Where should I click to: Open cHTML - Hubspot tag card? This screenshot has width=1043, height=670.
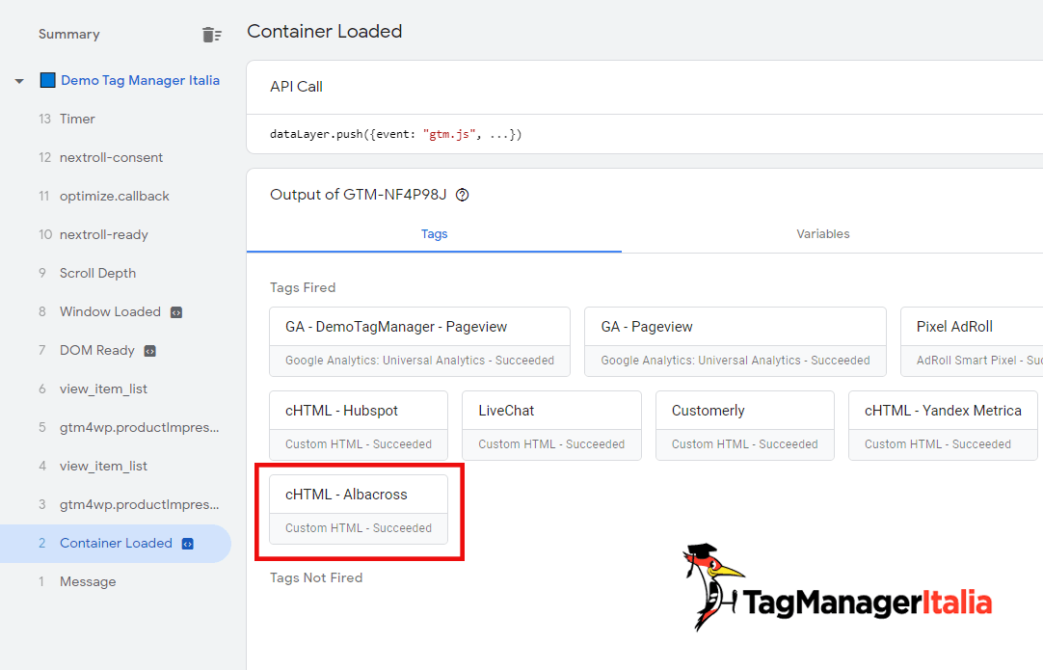(x=359, y=426)
